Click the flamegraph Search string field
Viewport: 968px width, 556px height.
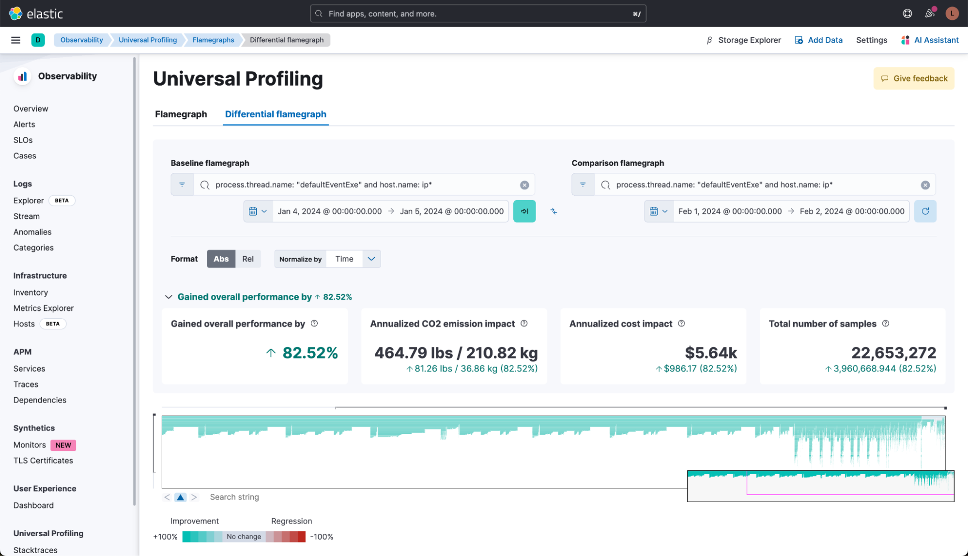coord(234,497)
